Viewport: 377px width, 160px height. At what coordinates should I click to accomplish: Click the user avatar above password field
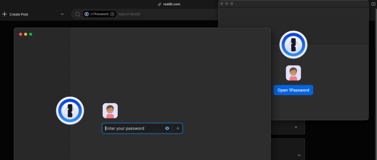[x=110, y=111]
